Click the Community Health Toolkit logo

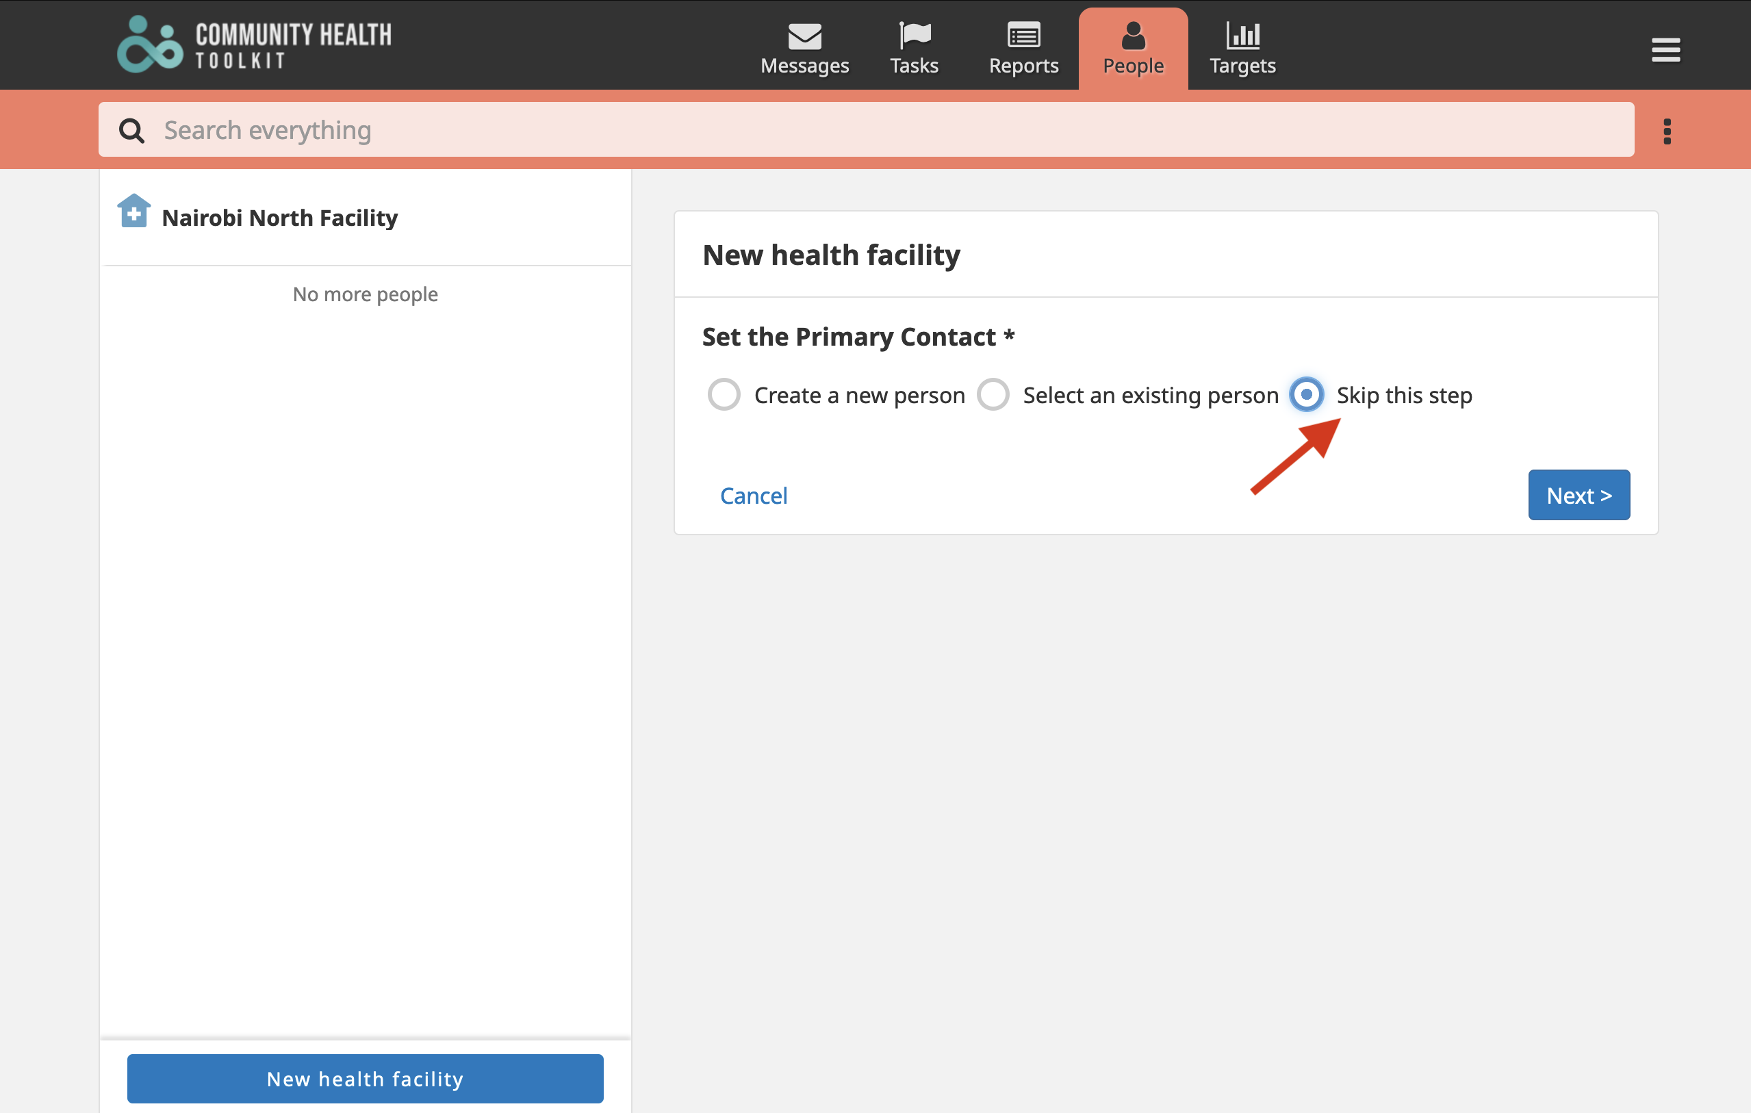point(255,45)
